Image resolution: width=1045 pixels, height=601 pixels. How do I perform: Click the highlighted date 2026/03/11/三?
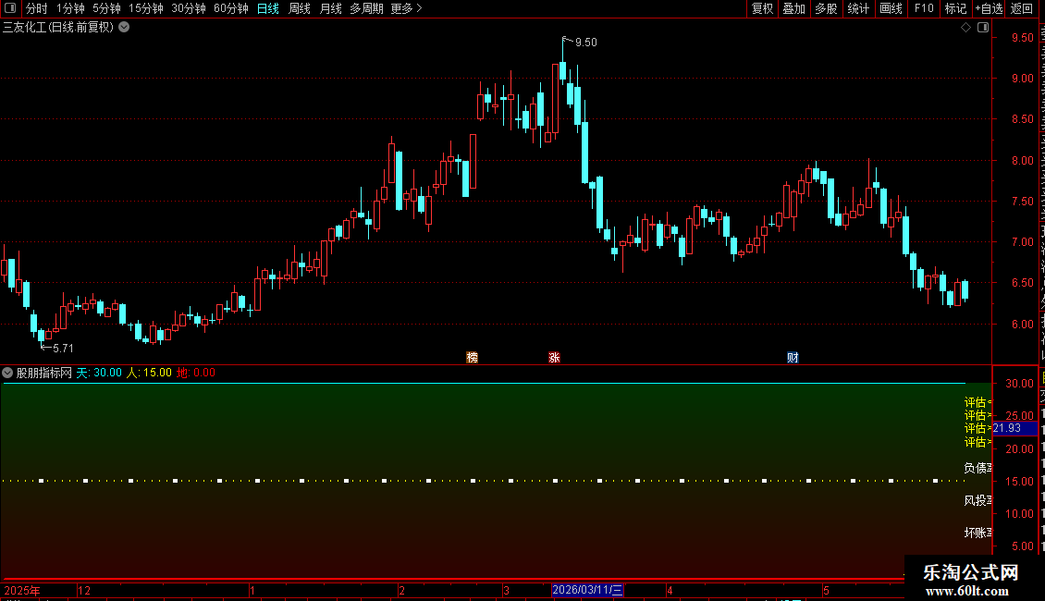pos(587,590)
